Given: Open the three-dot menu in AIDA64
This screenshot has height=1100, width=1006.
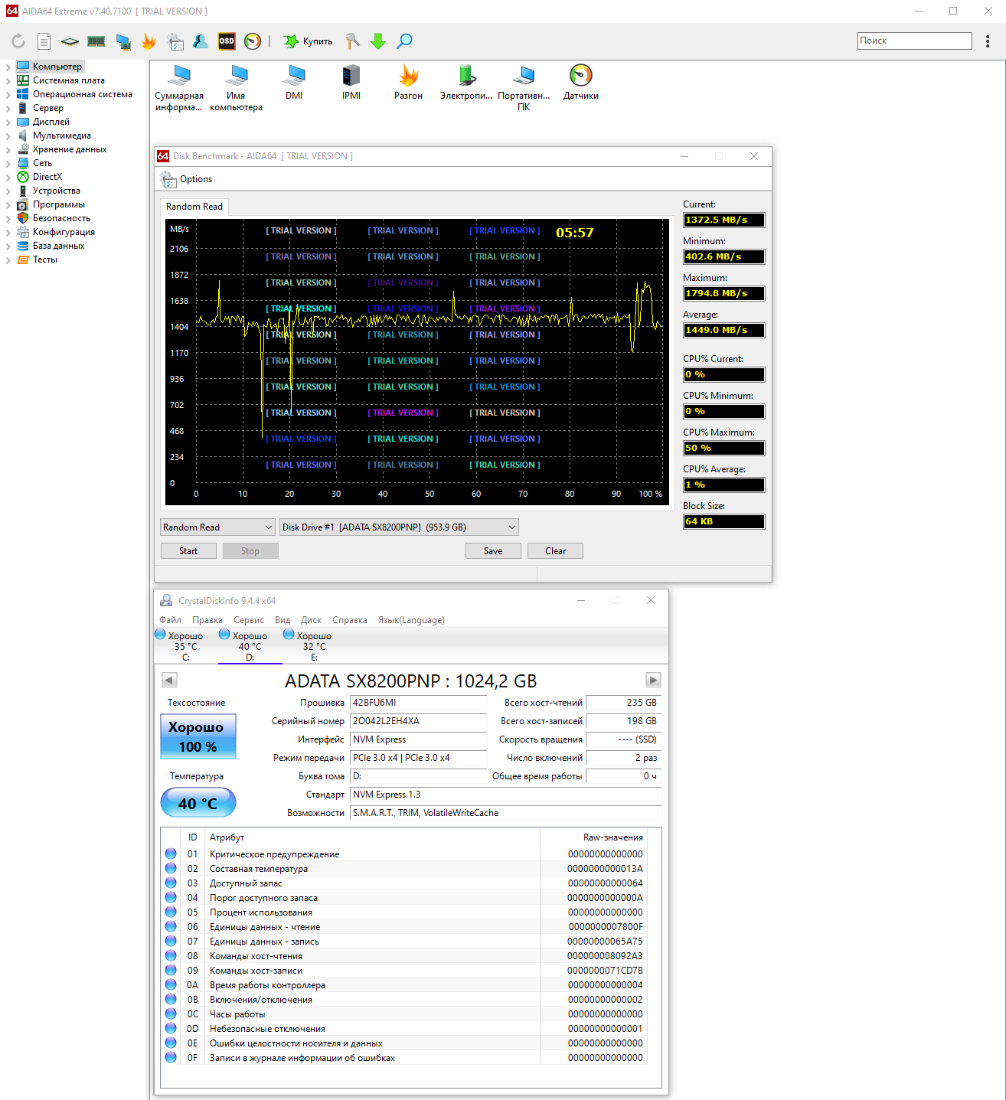Looking at the screenshot, I should coord(988,41).
